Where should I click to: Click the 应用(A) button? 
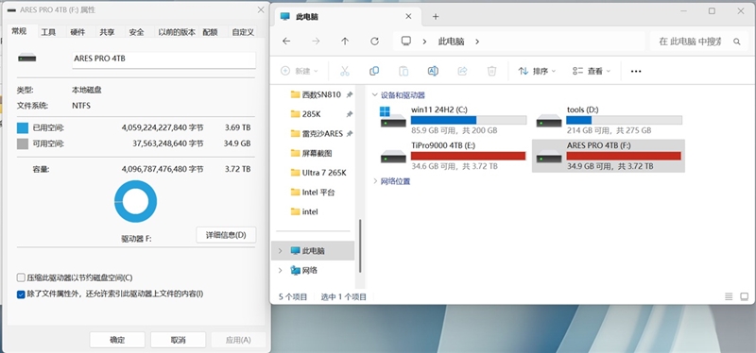(x=238, y=340)
